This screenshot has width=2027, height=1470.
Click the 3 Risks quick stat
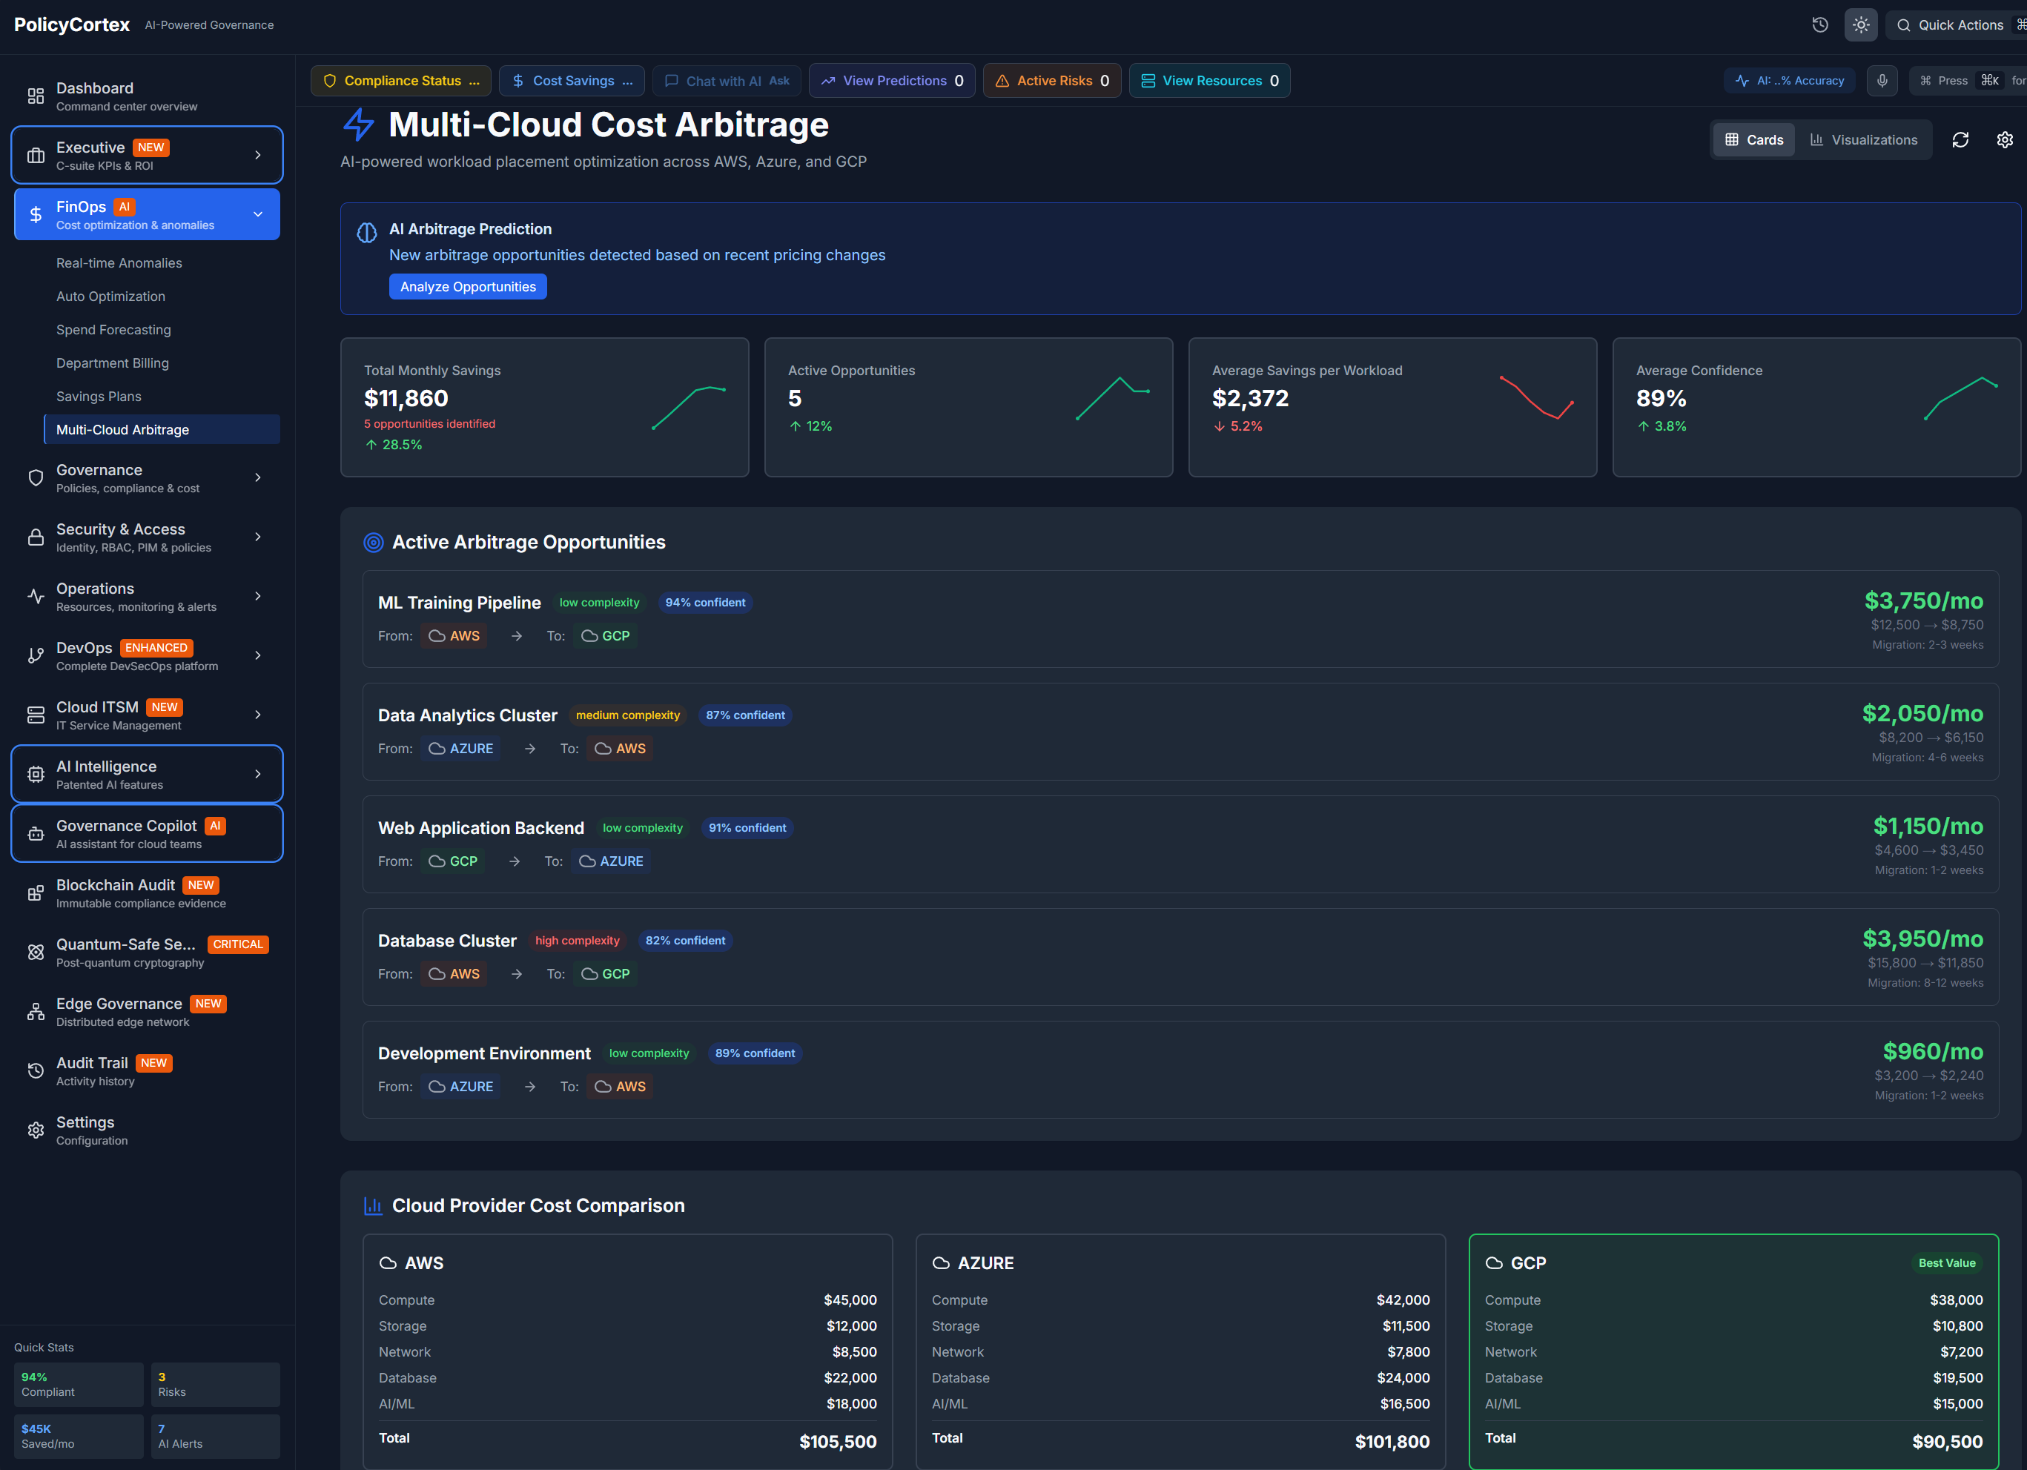[x=216, y=1384]
